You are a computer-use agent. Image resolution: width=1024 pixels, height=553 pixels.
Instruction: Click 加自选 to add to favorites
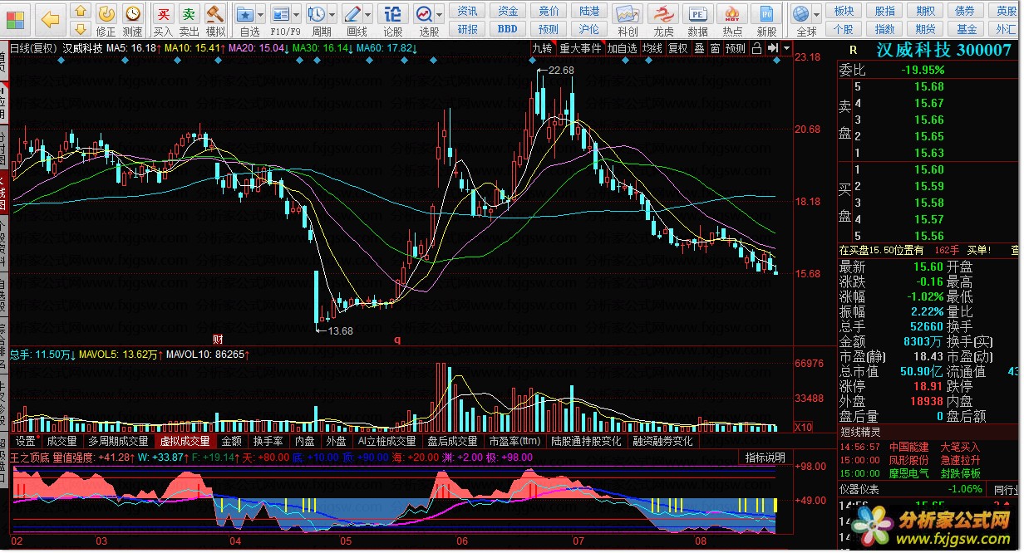point(622,48)
